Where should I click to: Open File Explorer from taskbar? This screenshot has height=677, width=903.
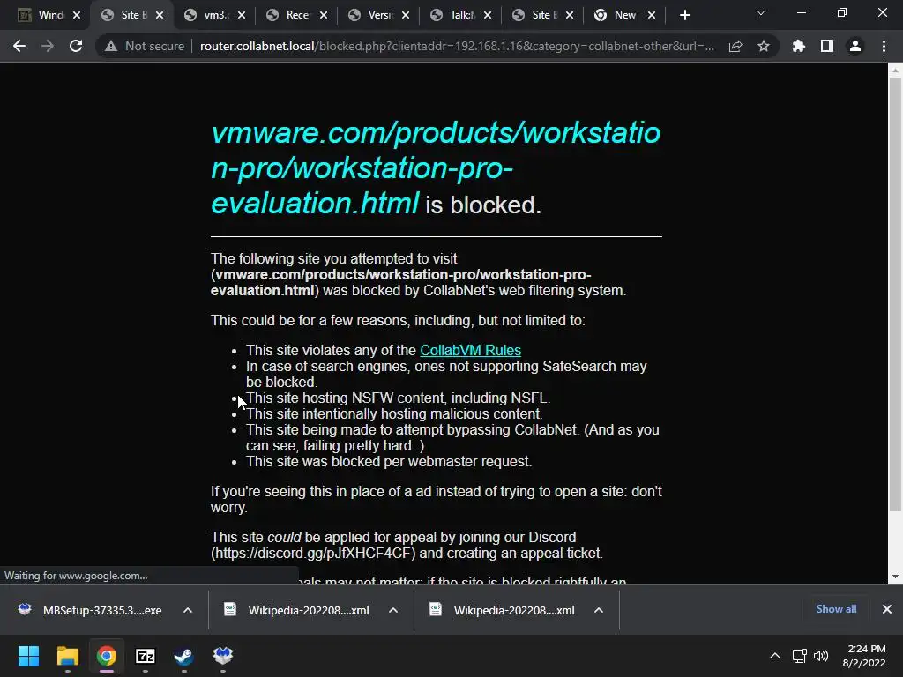67,656
